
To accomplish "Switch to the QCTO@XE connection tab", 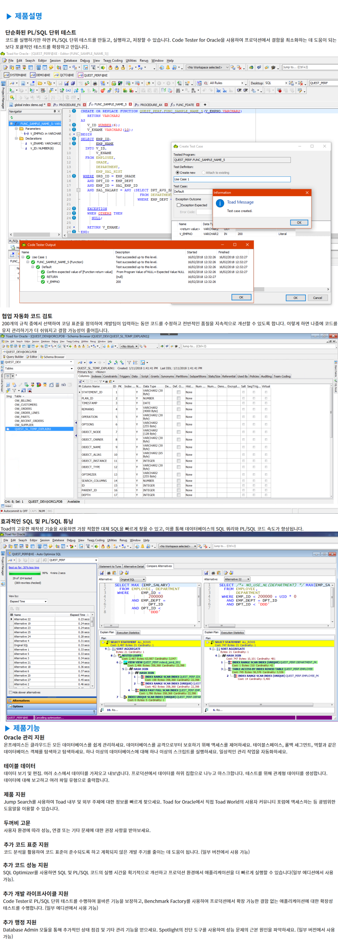I will [64, 75].
